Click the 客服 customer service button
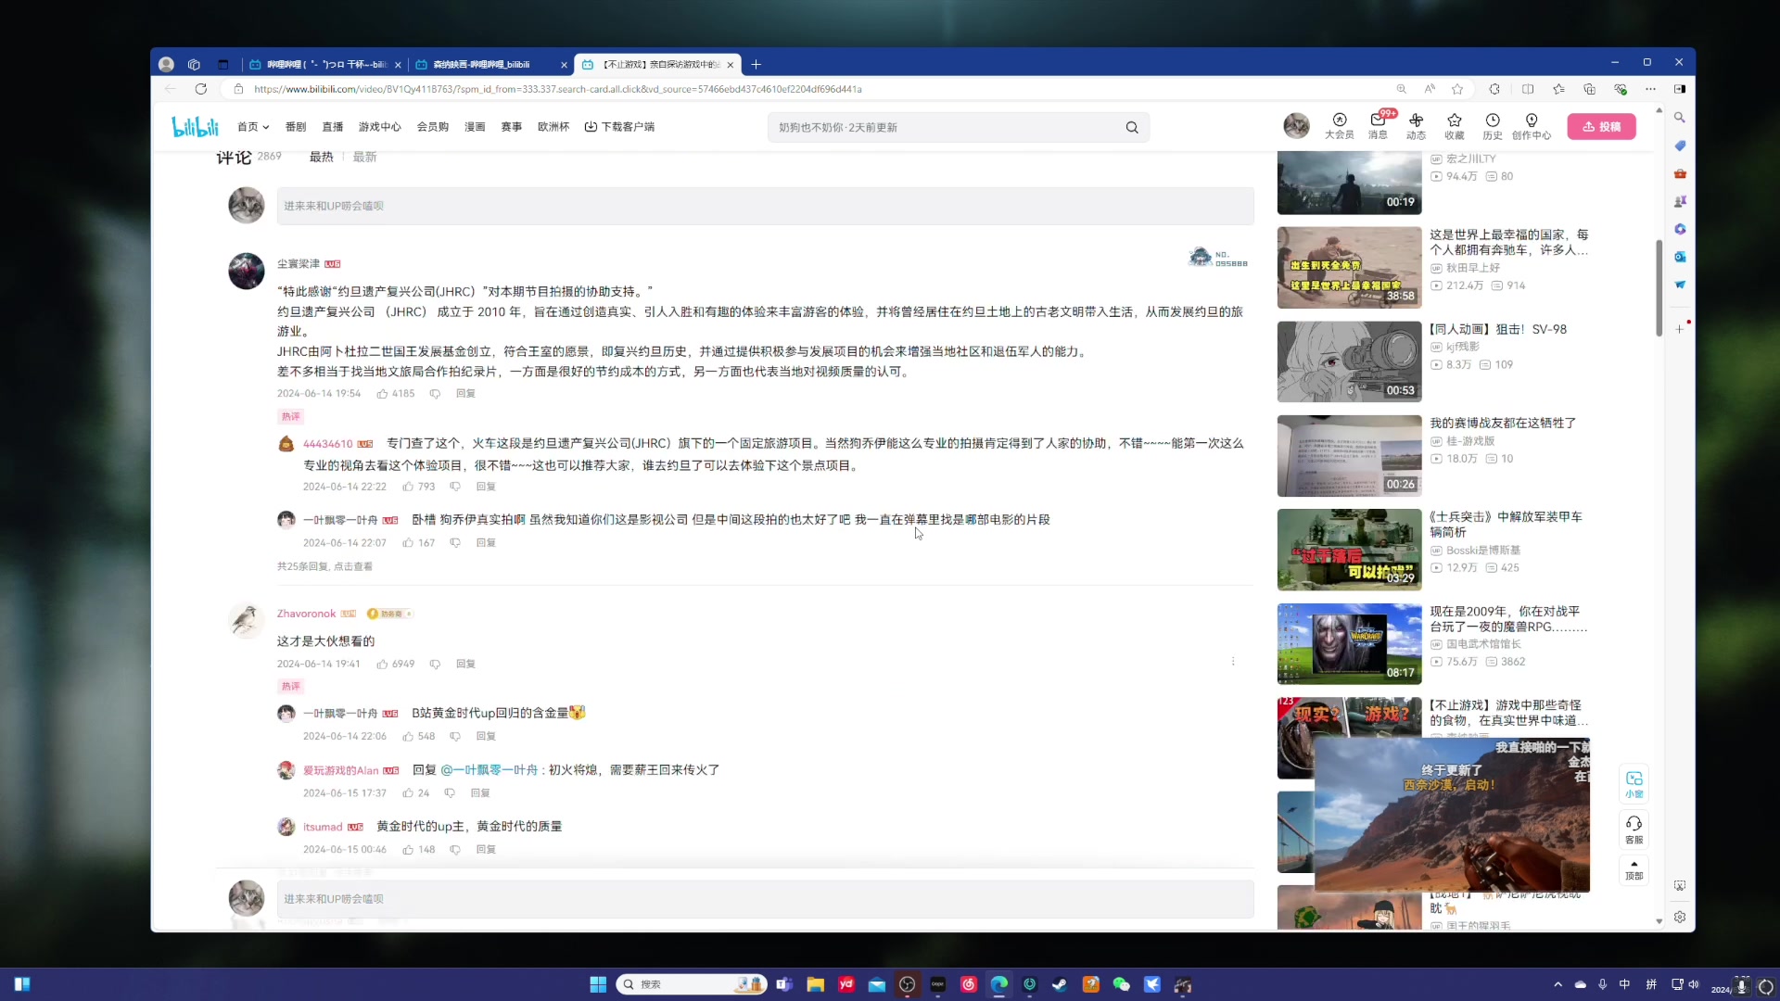Viewport: 1780px width, 1001px height. (x=1634, y=829)
